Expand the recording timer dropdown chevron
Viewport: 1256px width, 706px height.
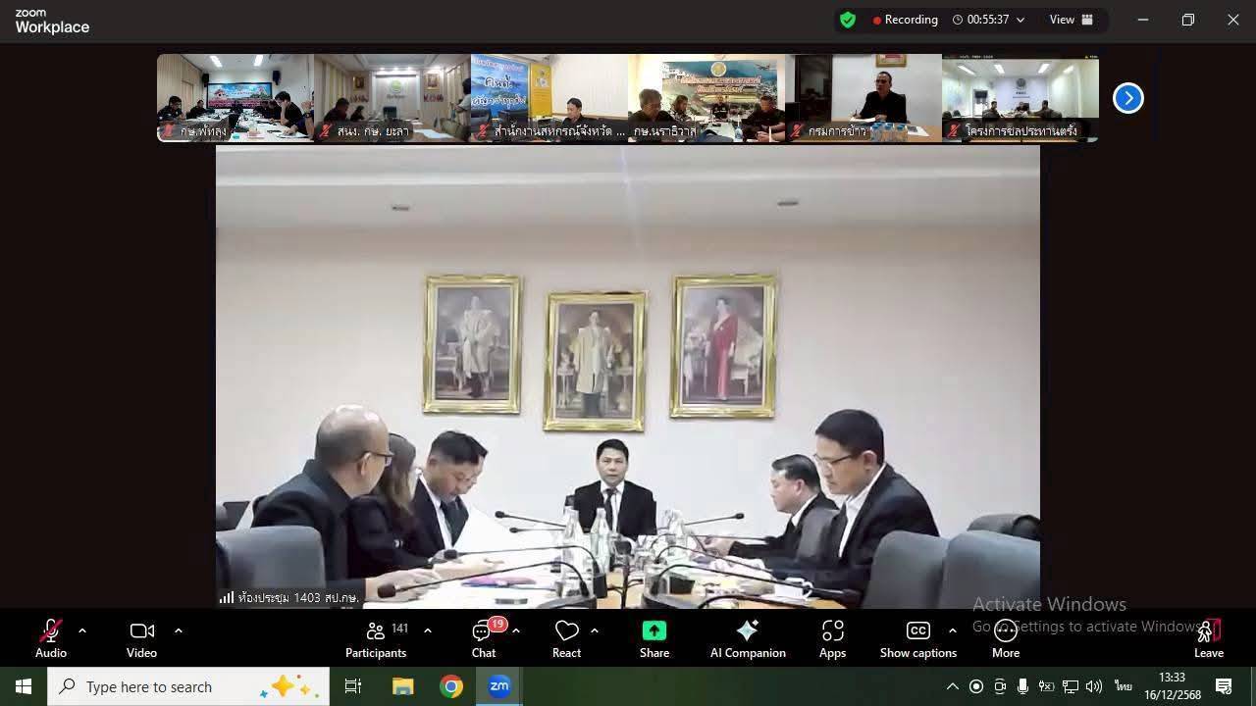coord(1020,20)
